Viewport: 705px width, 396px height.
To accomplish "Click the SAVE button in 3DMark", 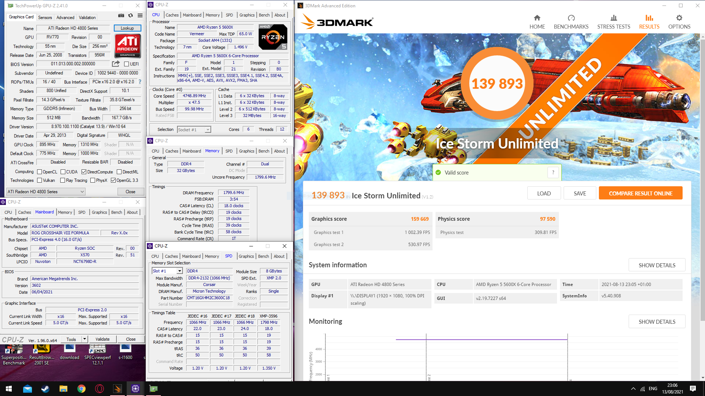I will point(580,193).
